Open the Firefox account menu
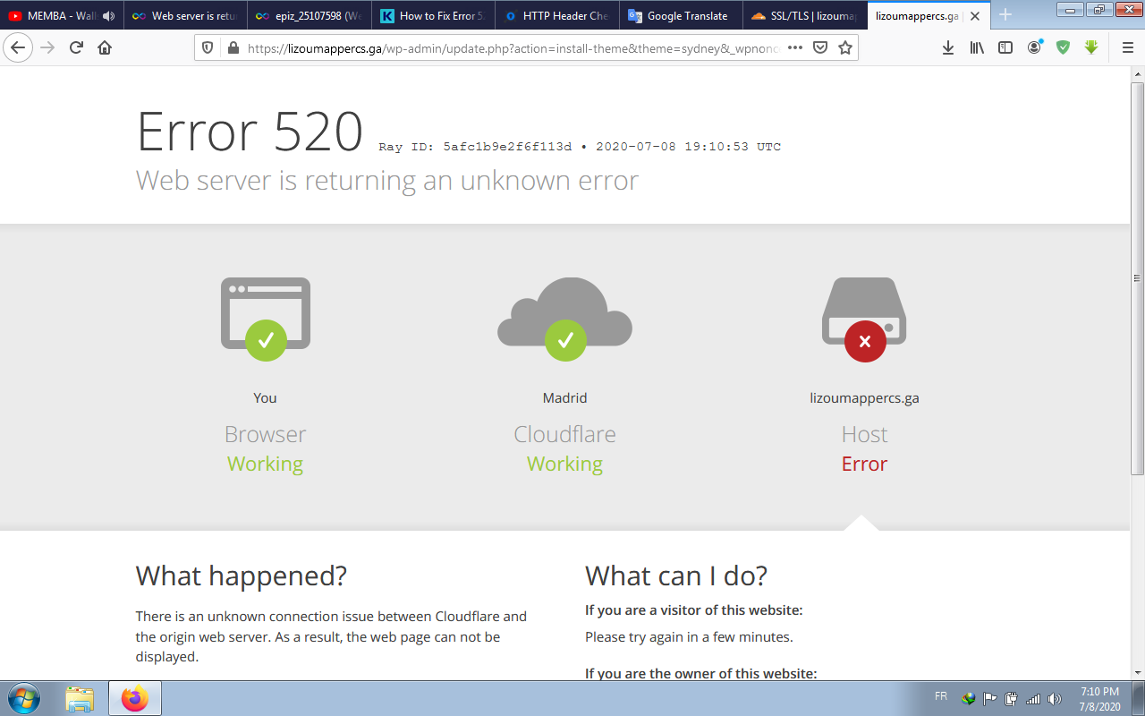Image resolution: width=1145 pixels, height=716 pixels. [1035, 47]
